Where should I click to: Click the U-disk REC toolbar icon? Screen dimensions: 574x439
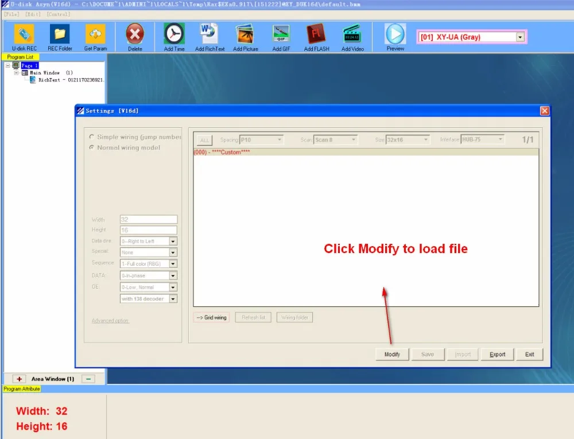(x=24, y=34)
